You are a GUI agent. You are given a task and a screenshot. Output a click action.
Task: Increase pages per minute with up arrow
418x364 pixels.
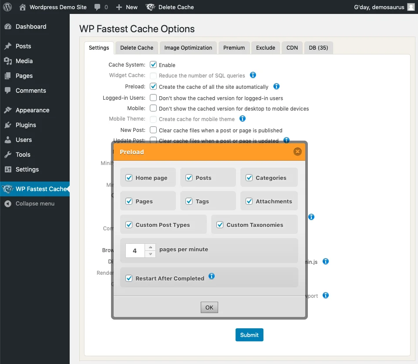[x=150, y=247]
